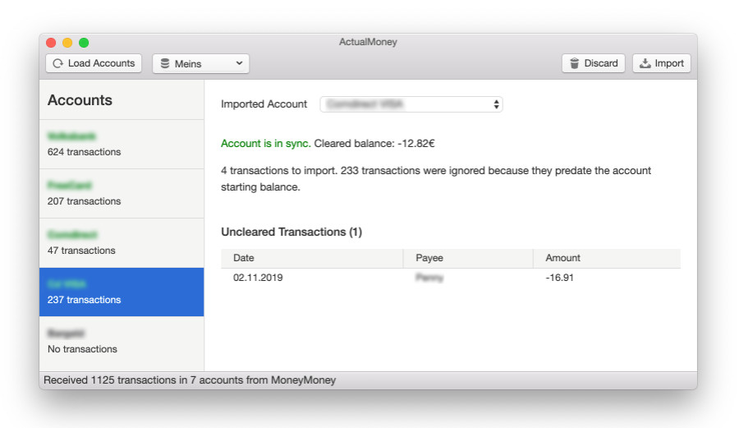This screenshot has width=739, height=428.
Task: Click the Imported Account stepper arrows
Action: coord(496,104)
